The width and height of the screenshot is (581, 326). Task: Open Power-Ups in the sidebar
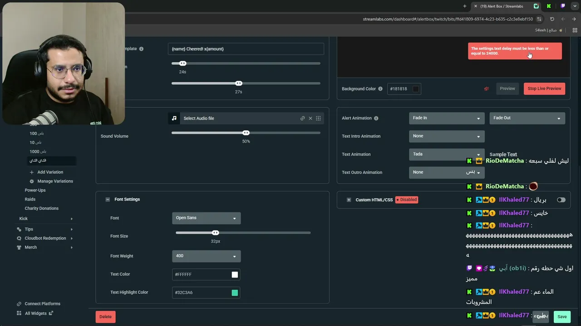pos(35,190)
